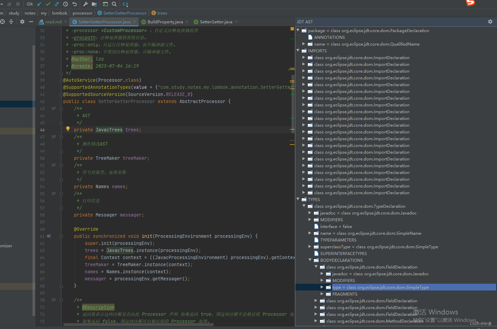497x329 pixels.
Task: Toggle rendered doc view at line 70
Action: point(54,300)
